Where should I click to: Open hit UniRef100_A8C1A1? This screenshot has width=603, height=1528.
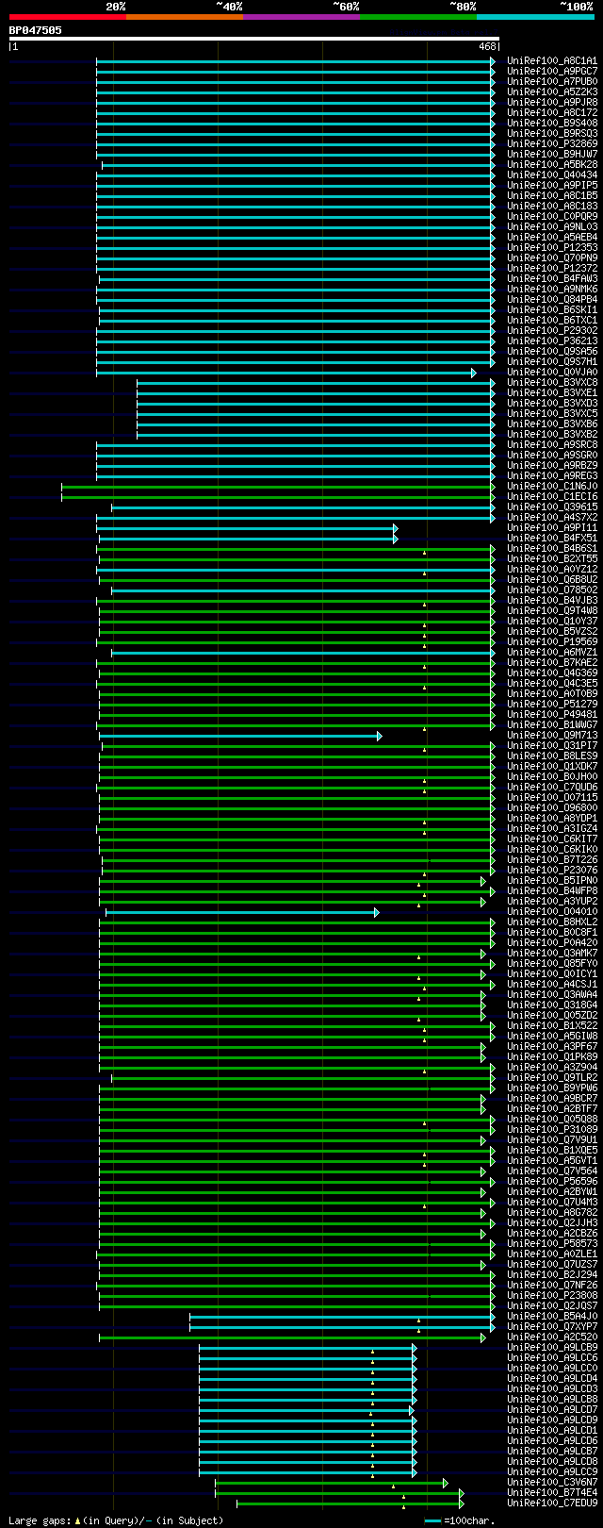coord(552,61)
